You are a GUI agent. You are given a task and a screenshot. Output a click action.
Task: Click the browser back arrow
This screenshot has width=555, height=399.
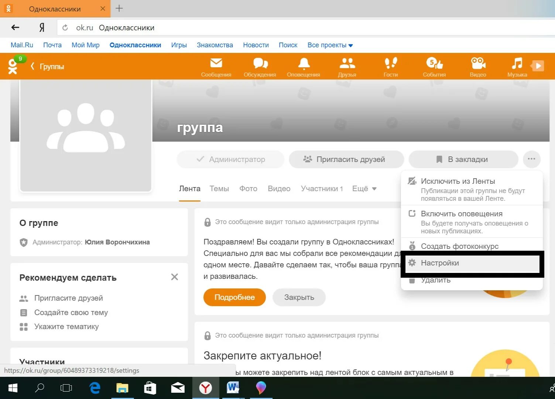click(15, 27)
